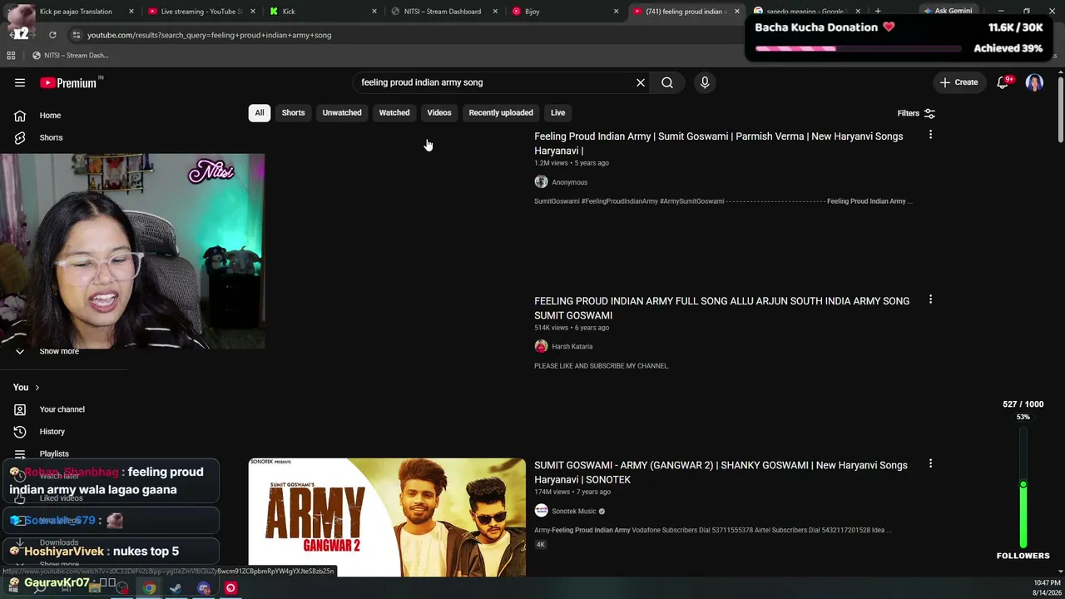Open the FEELING PROUD INDIAN ARMY FULL SONG title
Screen dimensions: 1065x599
721,308
